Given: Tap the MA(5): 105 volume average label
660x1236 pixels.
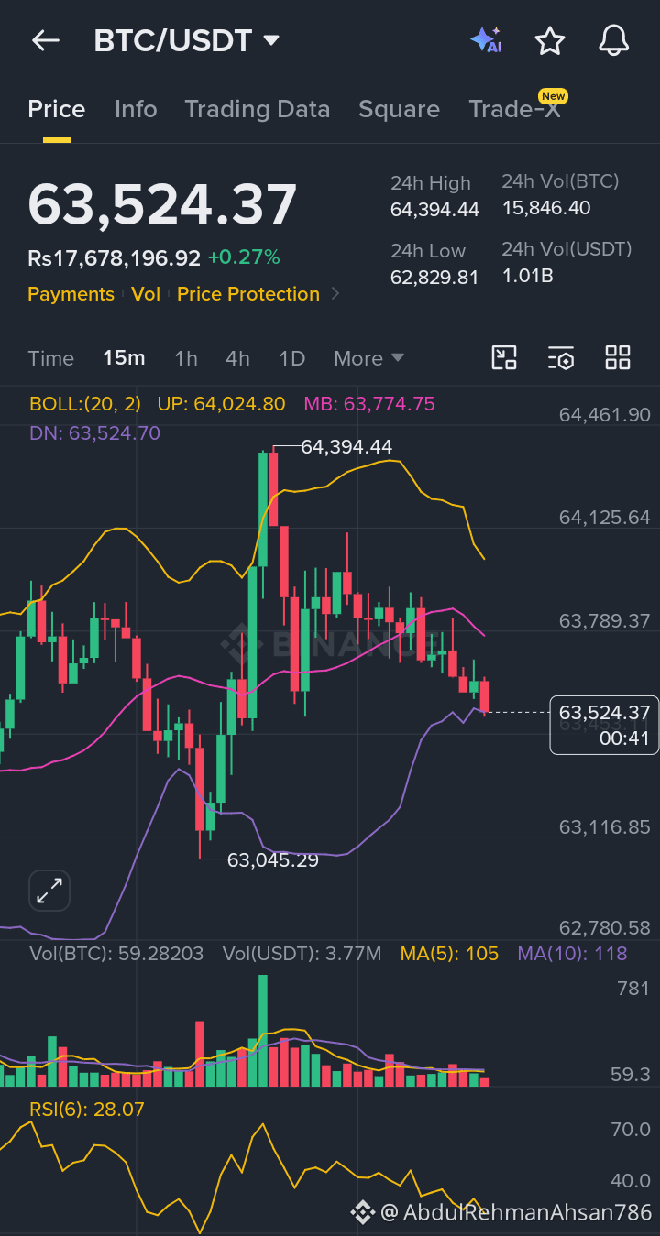Looking at the screenshot, I should [x=449, y=954].
